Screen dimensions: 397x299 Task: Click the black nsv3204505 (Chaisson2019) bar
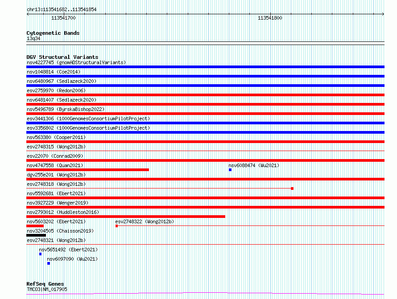pyautogui.click(x=36, y=235)
